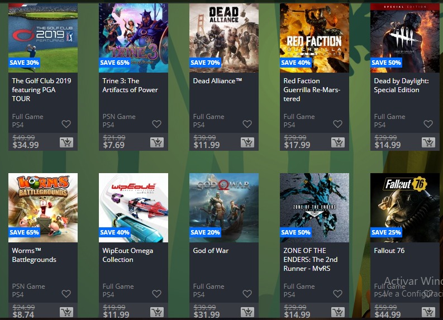
Task: Open God of War cover image
Action: pyautogui.click(x=224, y=208)
